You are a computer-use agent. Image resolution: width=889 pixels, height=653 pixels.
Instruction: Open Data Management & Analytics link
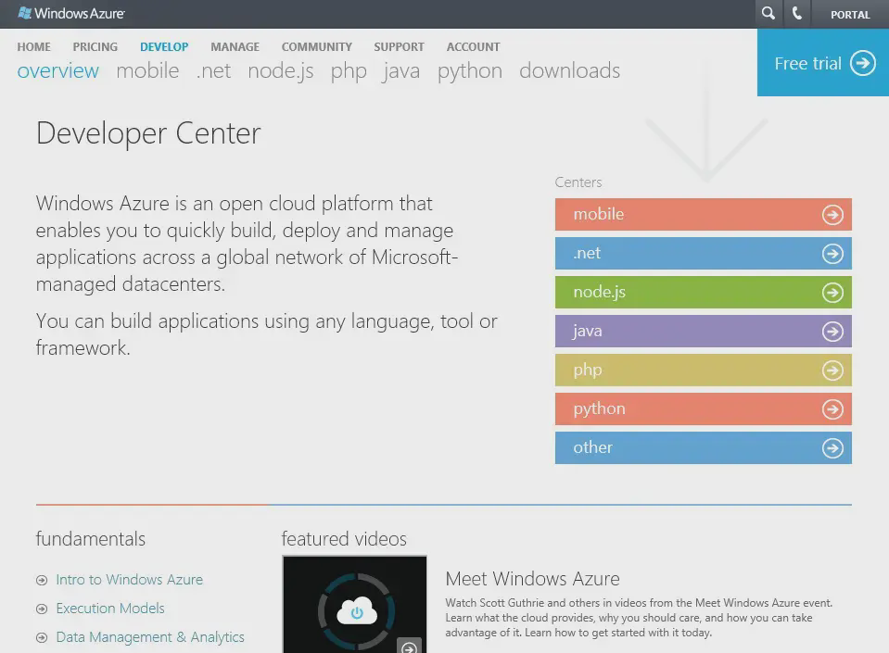(x=150, y=637)
